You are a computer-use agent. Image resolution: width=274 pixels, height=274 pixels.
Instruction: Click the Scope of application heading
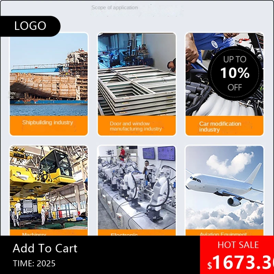(x=114, y=8)
